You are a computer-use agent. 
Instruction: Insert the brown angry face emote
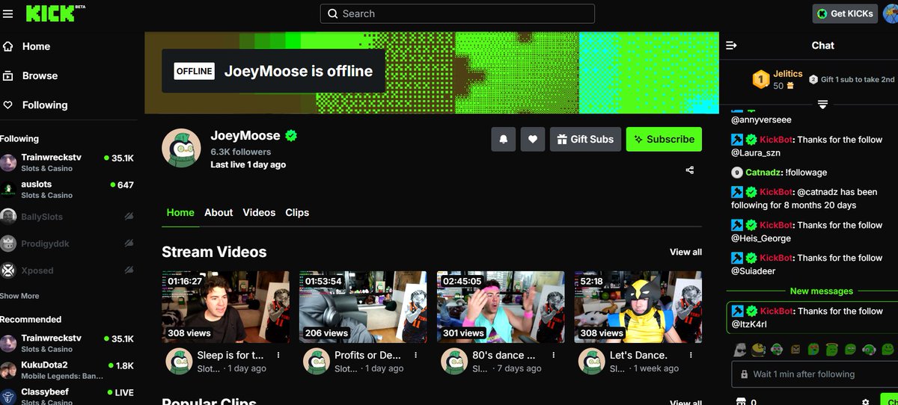795,349
